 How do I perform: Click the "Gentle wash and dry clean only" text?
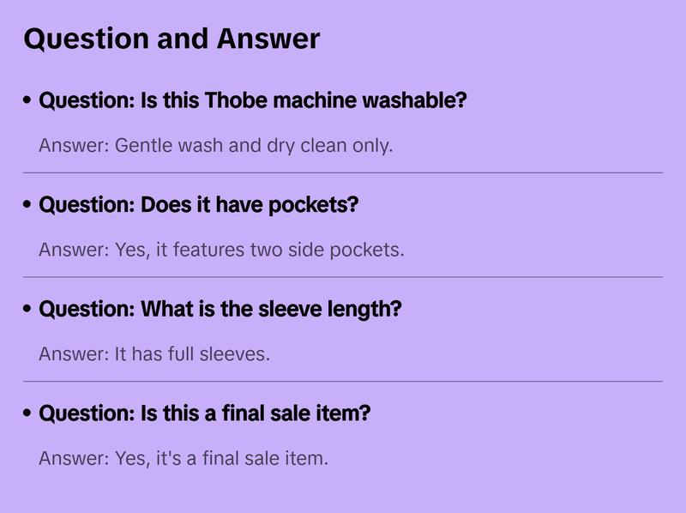pos(253,145)
